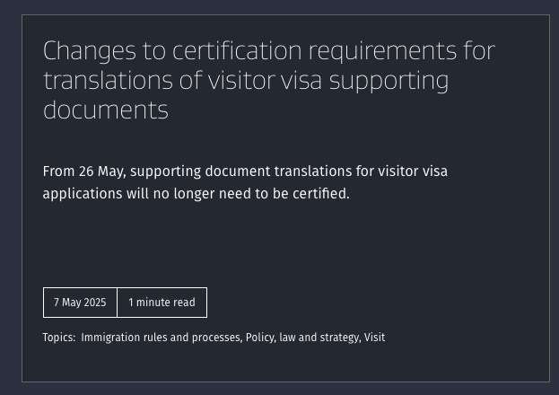The height and width of the screenshot is (395, 559).
Task: Click the word "applications" in the summary
Action: 83,194
